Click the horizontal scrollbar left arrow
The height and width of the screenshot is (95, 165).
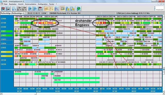(x=1, y=94)
